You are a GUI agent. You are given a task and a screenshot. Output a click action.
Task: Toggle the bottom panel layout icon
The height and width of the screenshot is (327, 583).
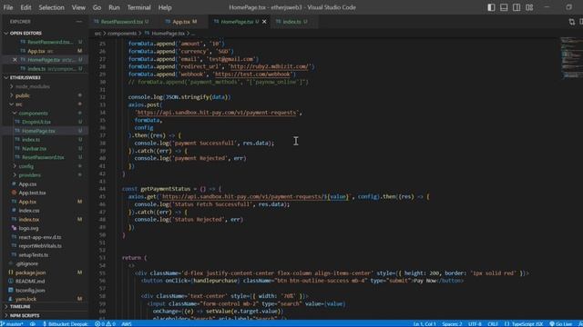[x=504, y=7]
